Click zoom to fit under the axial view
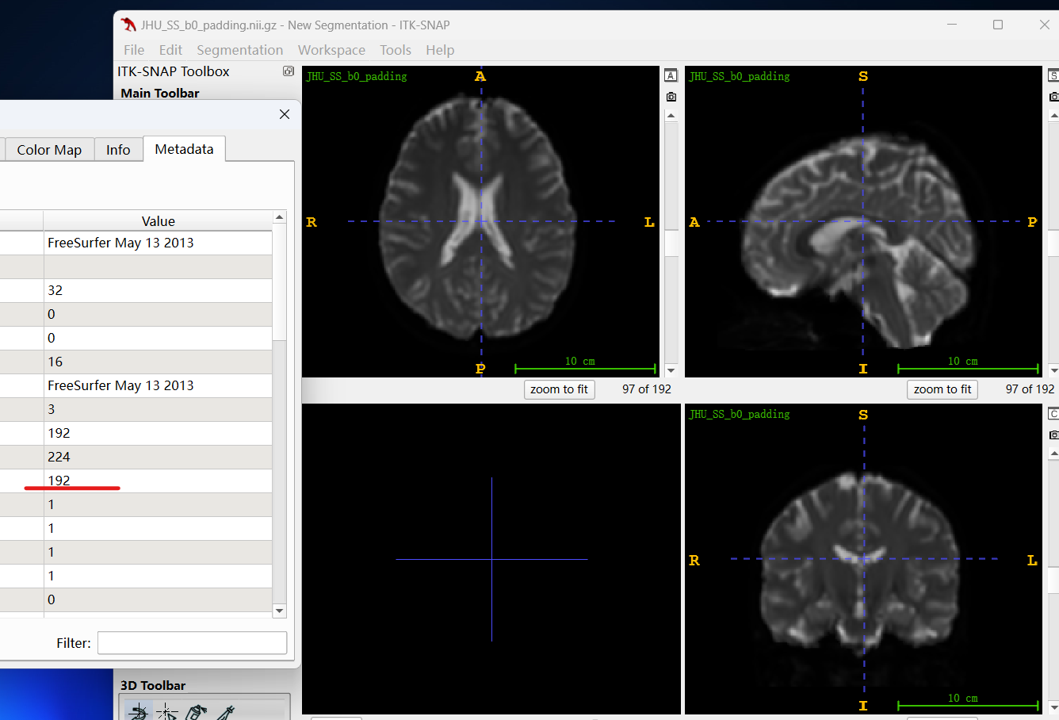Image resolution: width=1059 pixels, height=720 pixels. 559,389
